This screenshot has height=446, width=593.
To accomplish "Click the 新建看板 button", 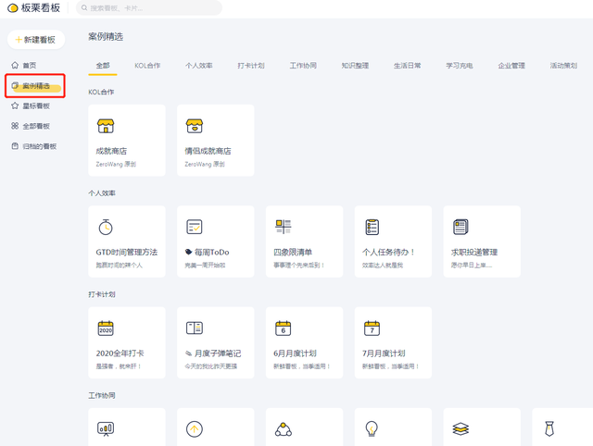I will 36,40.
